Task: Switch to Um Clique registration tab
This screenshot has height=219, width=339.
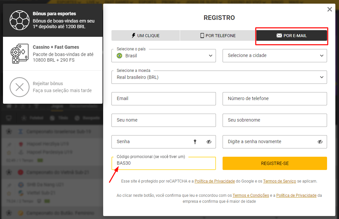Action: 146,35
